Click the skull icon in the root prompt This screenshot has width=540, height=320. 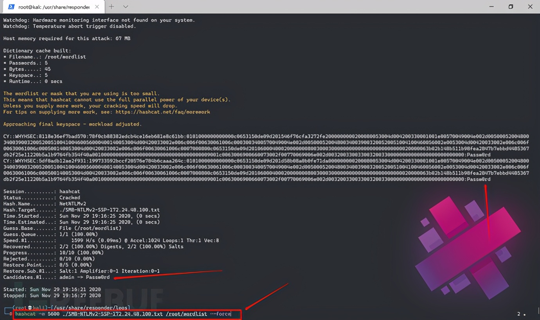pyautogui.click(x=30, y=308)
